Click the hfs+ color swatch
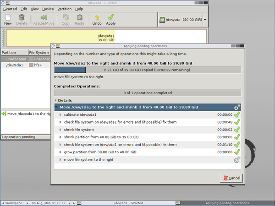Screen dimensions: 275x206 pos(31,65)
